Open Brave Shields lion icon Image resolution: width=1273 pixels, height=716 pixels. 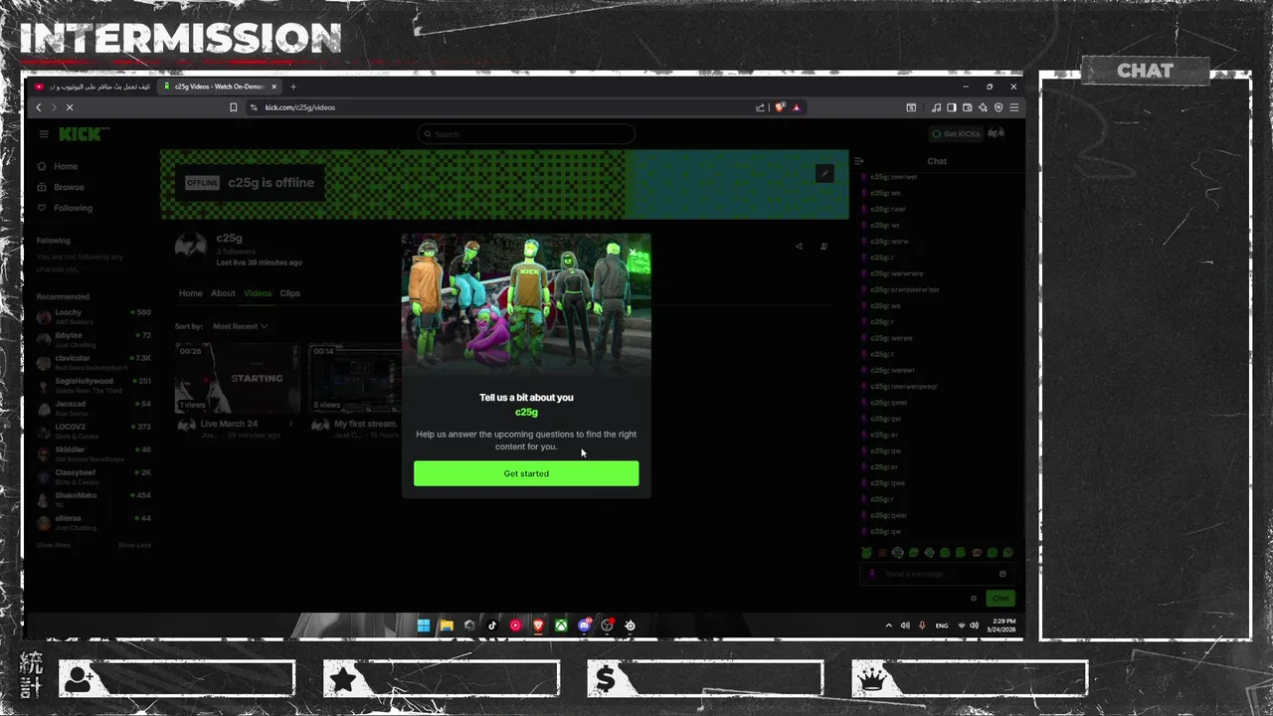tap(781, 107)
